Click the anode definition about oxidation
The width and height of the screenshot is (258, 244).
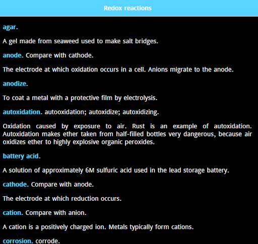click(118, 69)
